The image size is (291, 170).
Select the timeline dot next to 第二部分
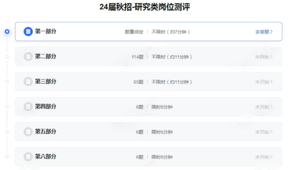coord(7,57)
